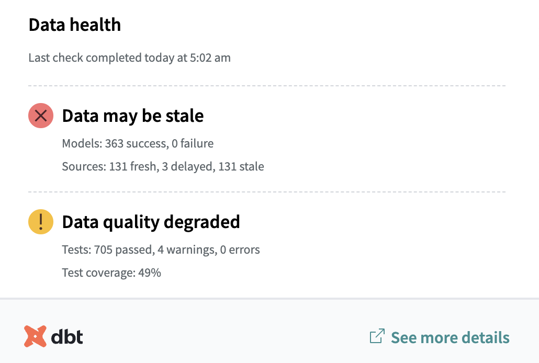Click the last check completed timestamp text
This screenshot has height=363, width=539.
(129, 58)
